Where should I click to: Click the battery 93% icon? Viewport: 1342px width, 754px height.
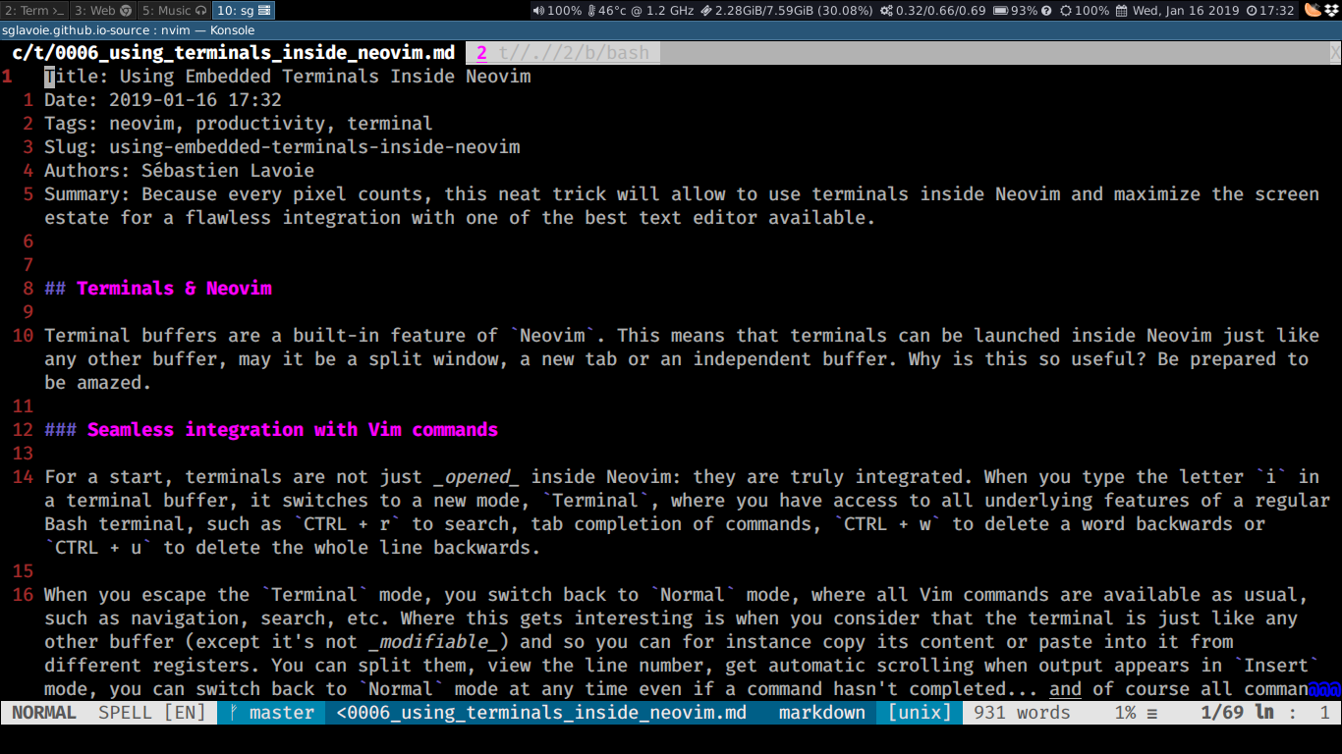1000,11
